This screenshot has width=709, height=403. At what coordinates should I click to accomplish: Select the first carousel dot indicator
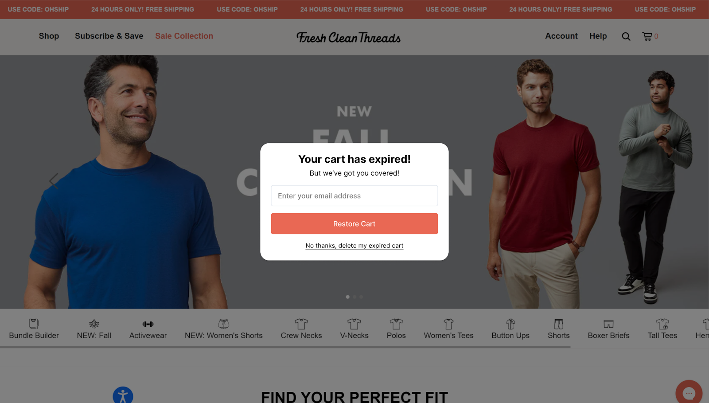coord(347,297)
